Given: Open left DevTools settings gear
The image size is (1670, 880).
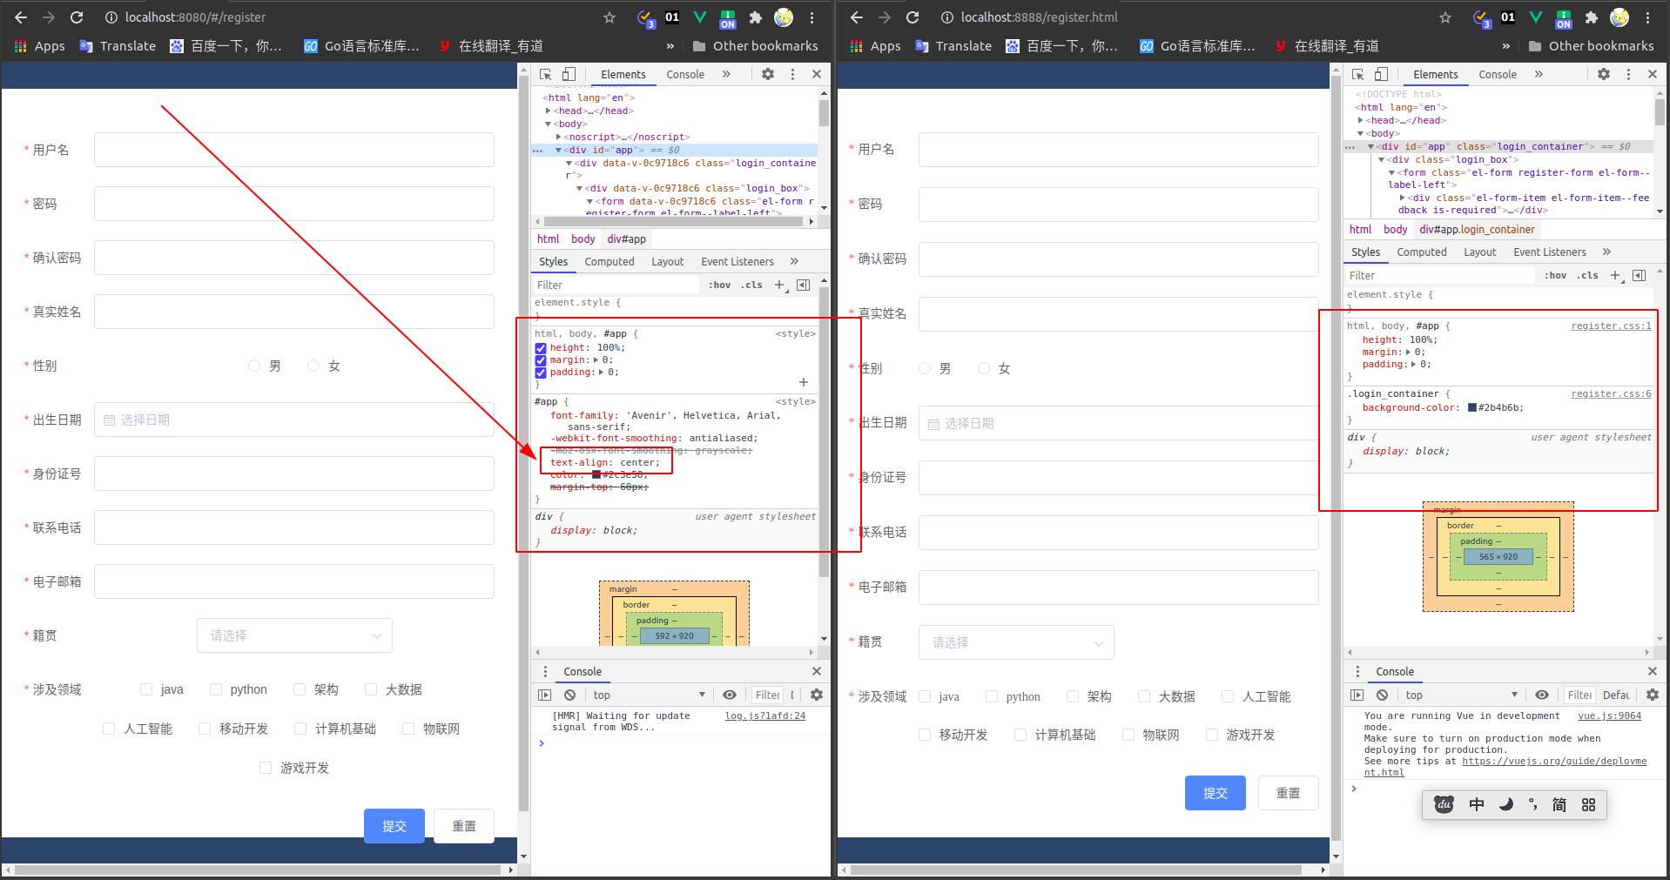Looking at the screenshot, I should coord(768,75).
